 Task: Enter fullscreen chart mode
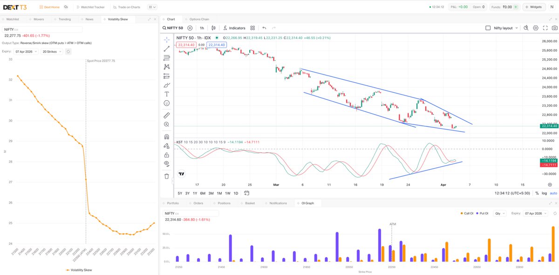coord(545,28)
